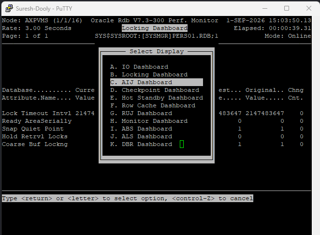Click the PuTTY icon in the title bar

pyautogui.click(x=9, y=9)
